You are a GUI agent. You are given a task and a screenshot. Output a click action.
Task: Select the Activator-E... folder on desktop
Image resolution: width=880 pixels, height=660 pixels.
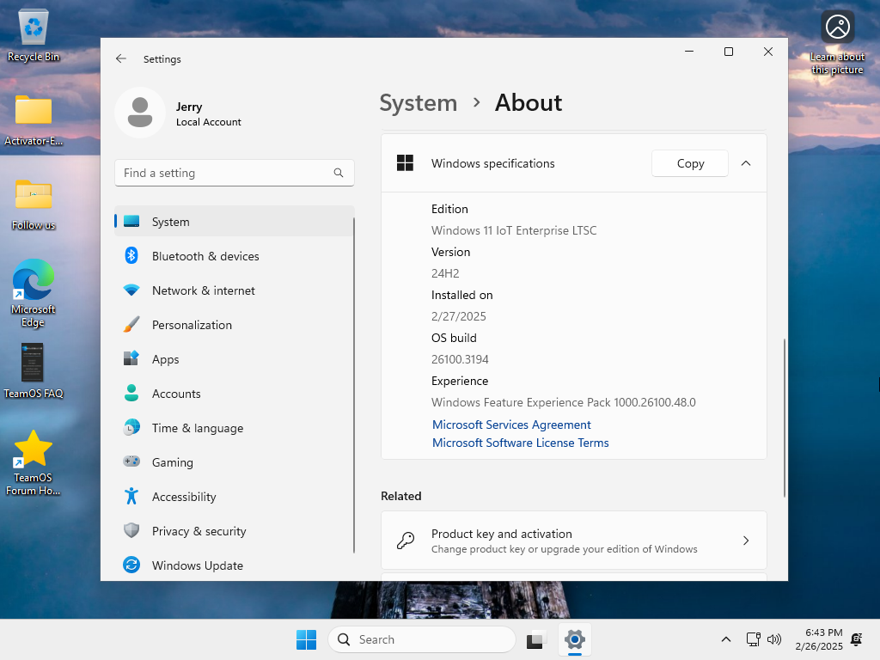(x=34, y=120)
